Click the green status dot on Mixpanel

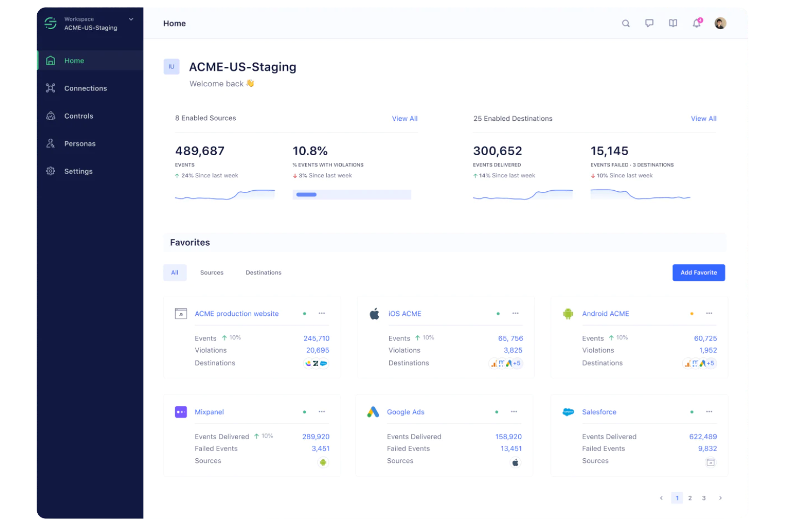click(x=305, y=412)
